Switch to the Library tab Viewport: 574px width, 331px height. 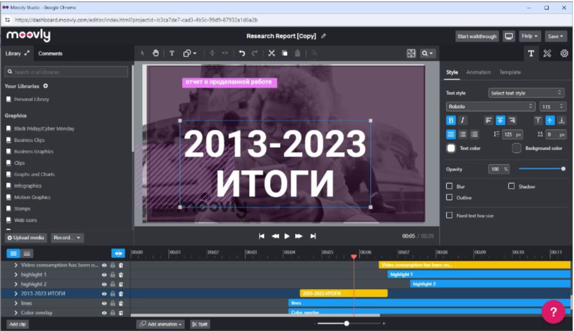(x=17, y=53)
